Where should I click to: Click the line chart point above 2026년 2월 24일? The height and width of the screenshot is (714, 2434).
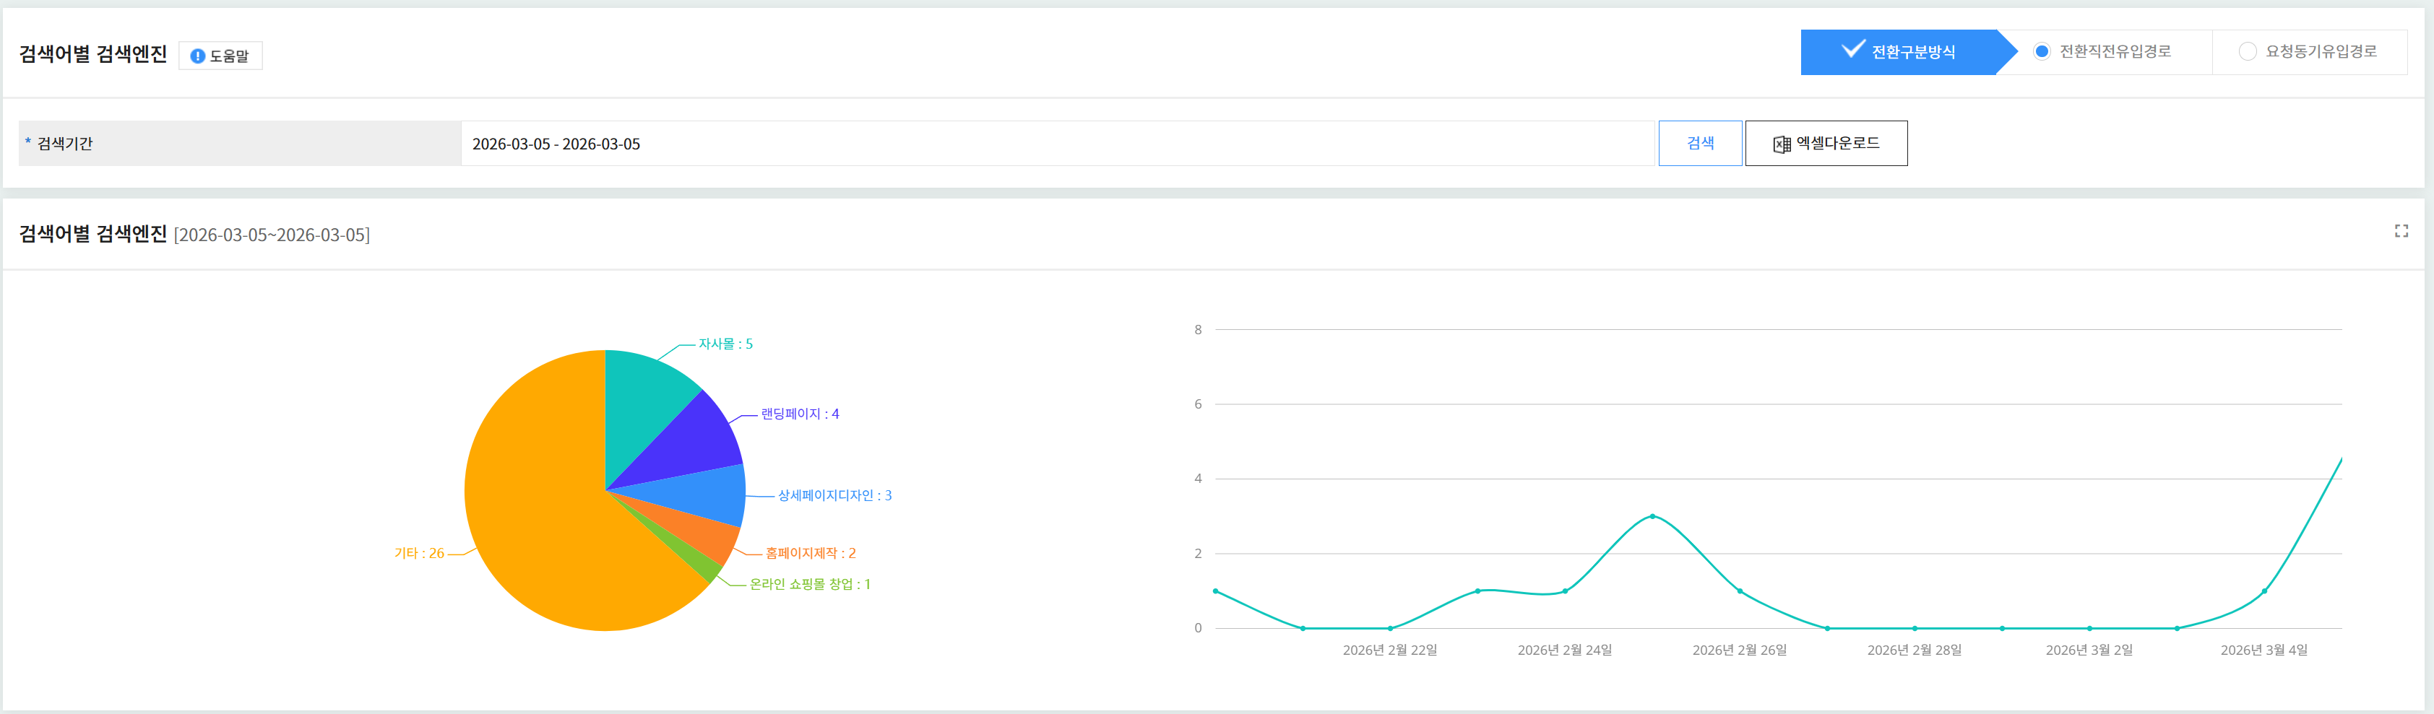click(1565, 591)
